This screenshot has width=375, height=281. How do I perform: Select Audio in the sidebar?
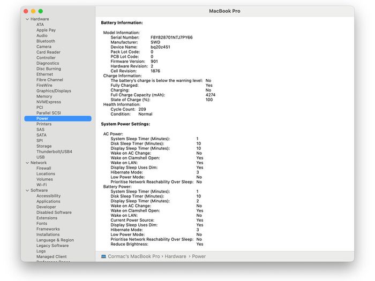[x=42, y=36]
